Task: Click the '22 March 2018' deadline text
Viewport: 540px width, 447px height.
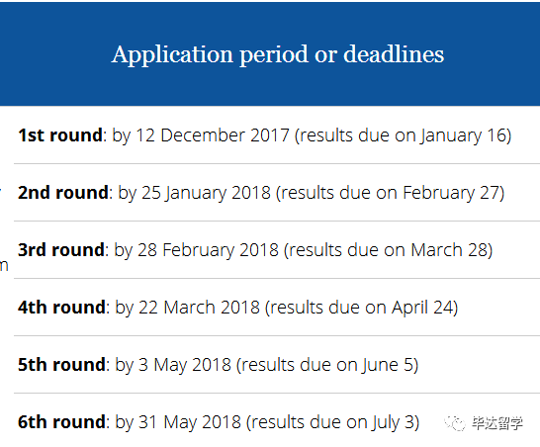Action: point(199,307)
